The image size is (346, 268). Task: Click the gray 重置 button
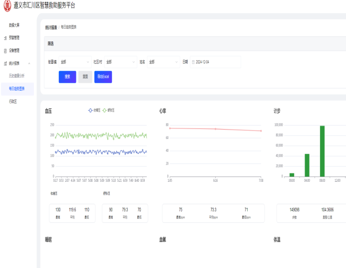coord(85,77)
